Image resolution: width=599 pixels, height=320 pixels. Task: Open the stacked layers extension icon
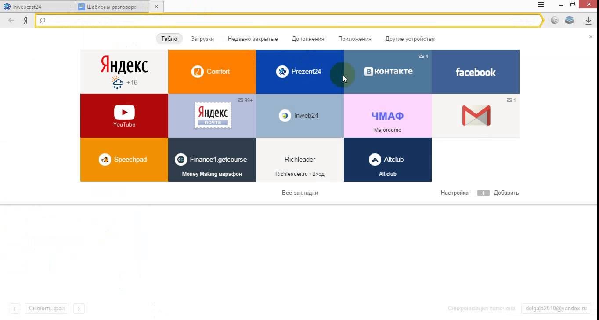tap(570, 20)
